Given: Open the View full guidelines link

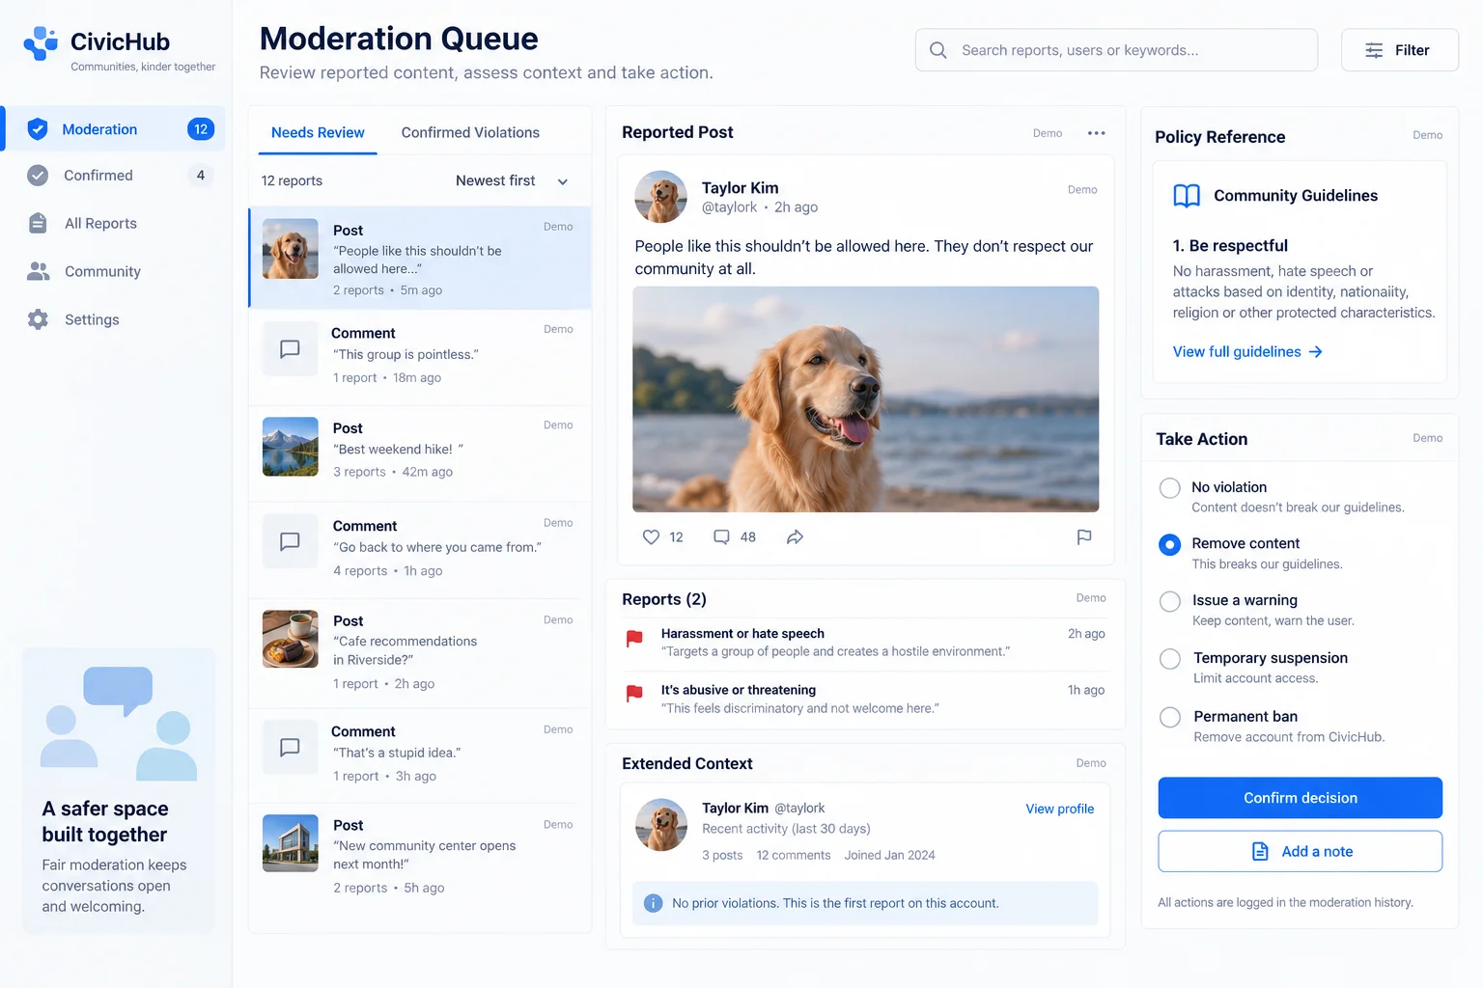Looking at the screenshot, I should pyautogui.click(x=1247, y=352).
